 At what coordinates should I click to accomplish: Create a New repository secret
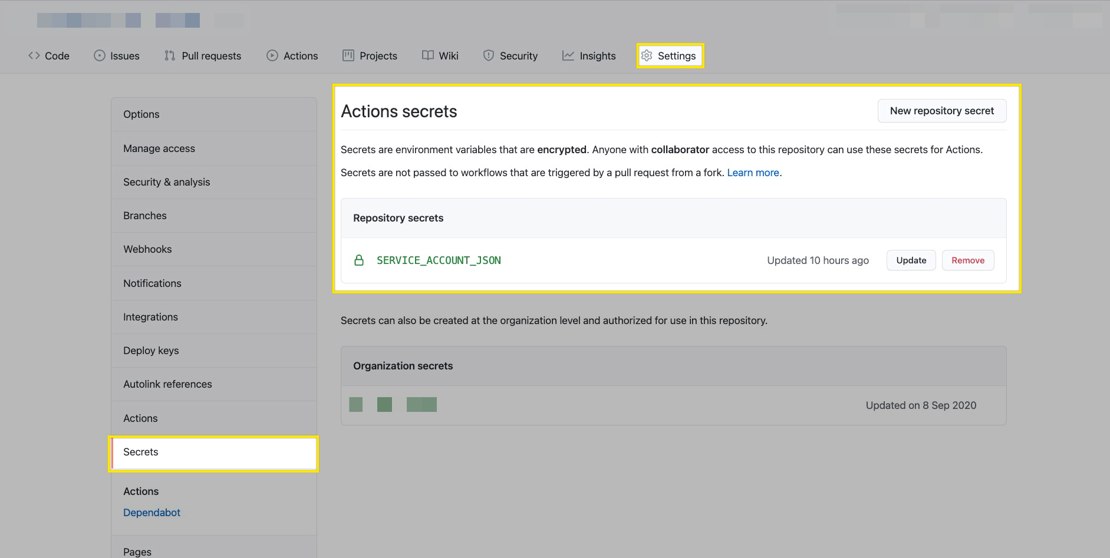click(x=941, y=111)
